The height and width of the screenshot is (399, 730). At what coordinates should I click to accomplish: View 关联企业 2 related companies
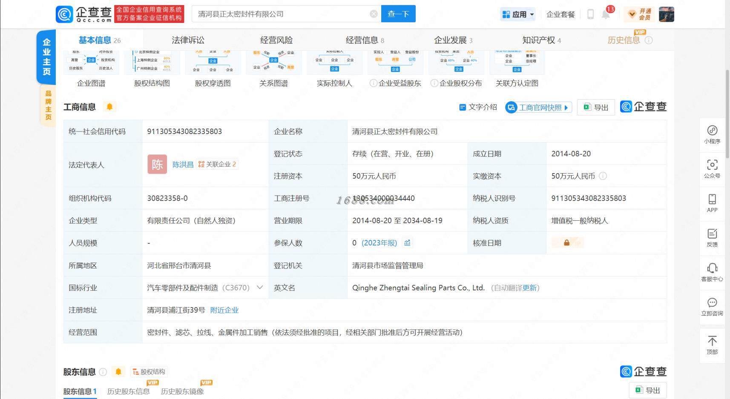click(x=217, y=164)
